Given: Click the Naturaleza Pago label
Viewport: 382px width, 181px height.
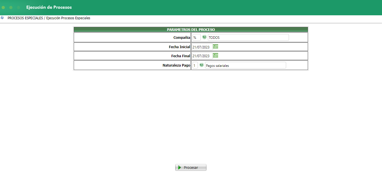Looking at the screenshot, I should [x=176, y=65].
